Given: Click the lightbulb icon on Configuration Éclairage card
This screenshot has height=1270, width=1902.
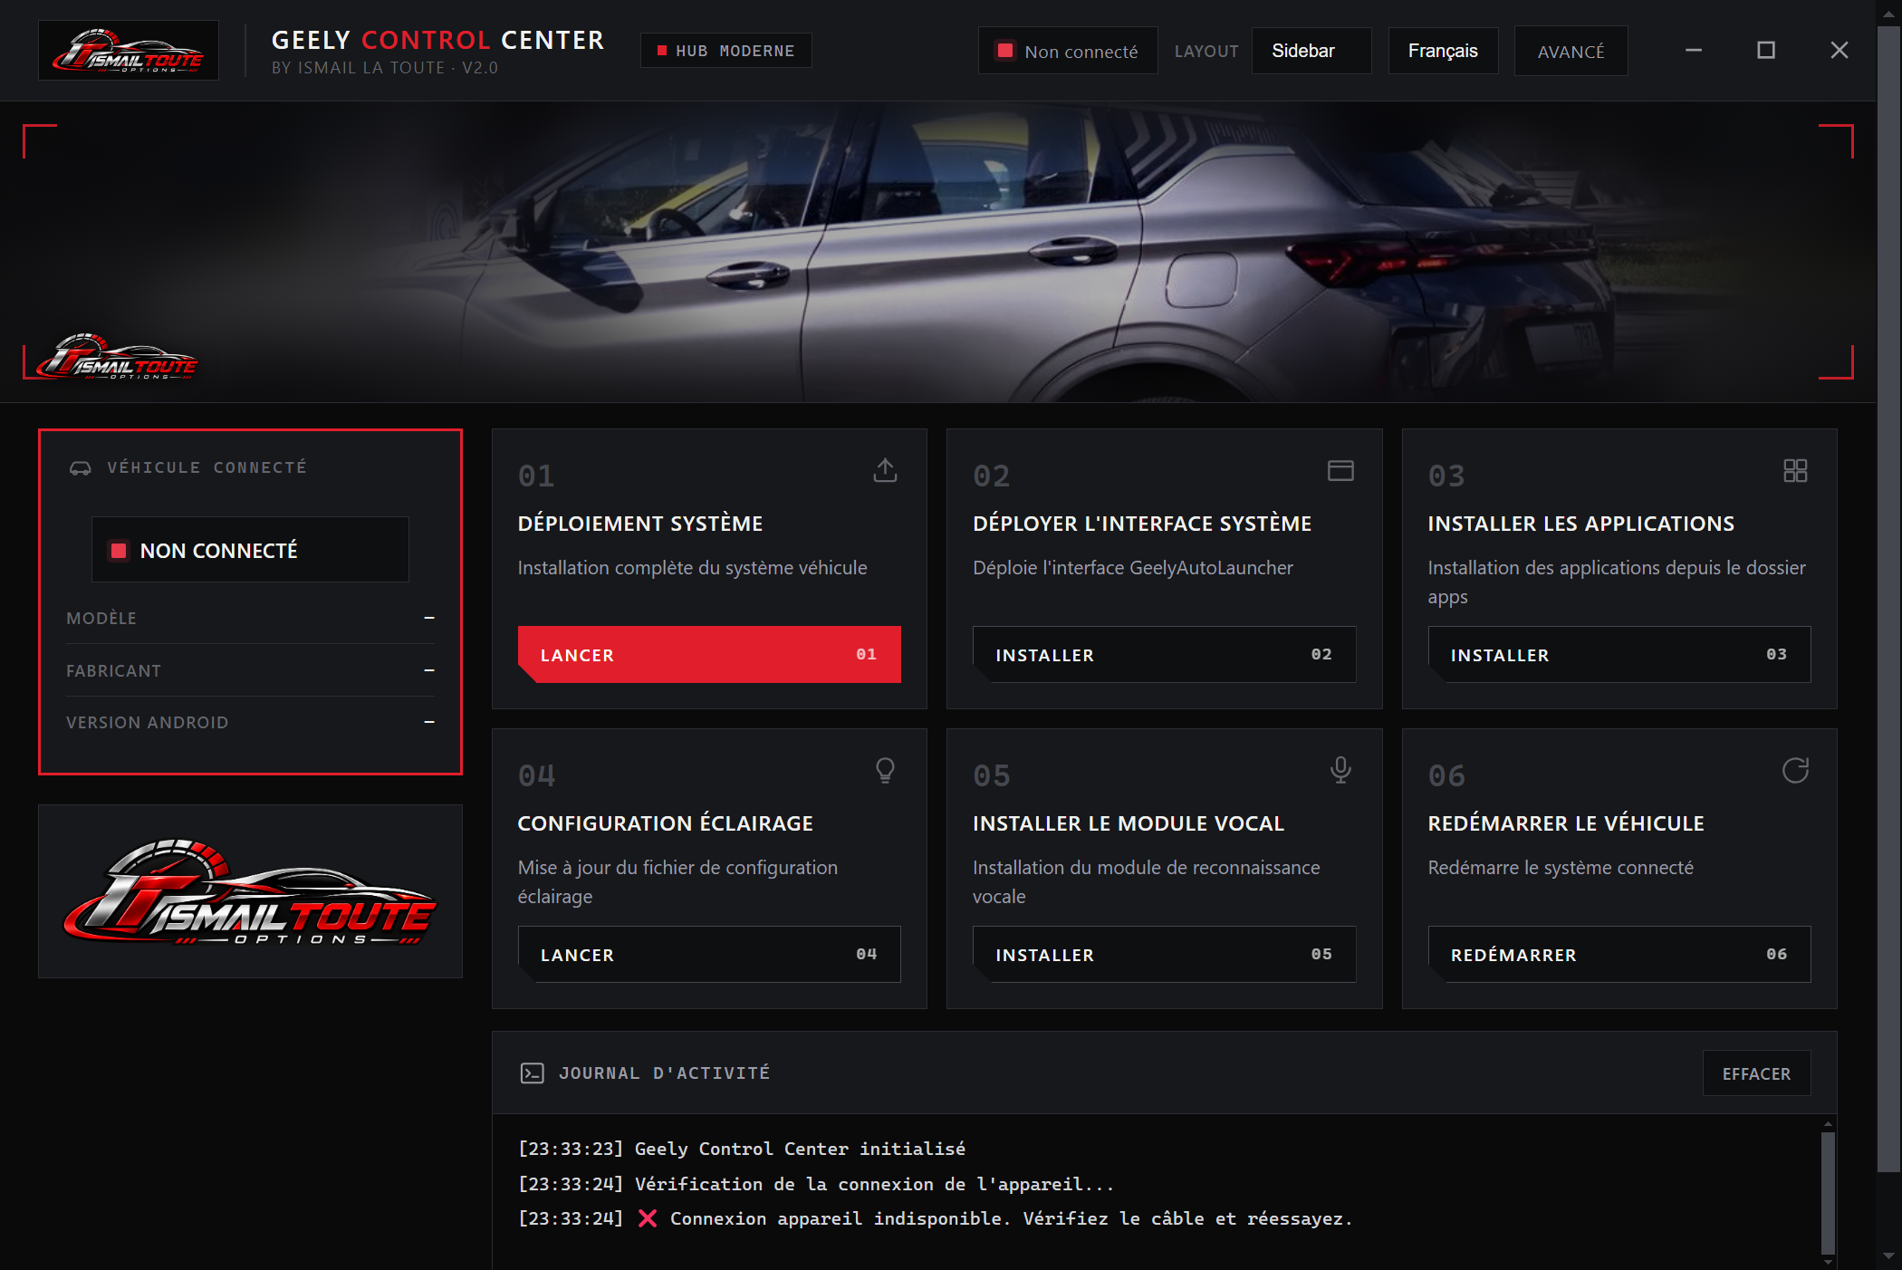Looking at the screenshot, I should tap(885, 770).
